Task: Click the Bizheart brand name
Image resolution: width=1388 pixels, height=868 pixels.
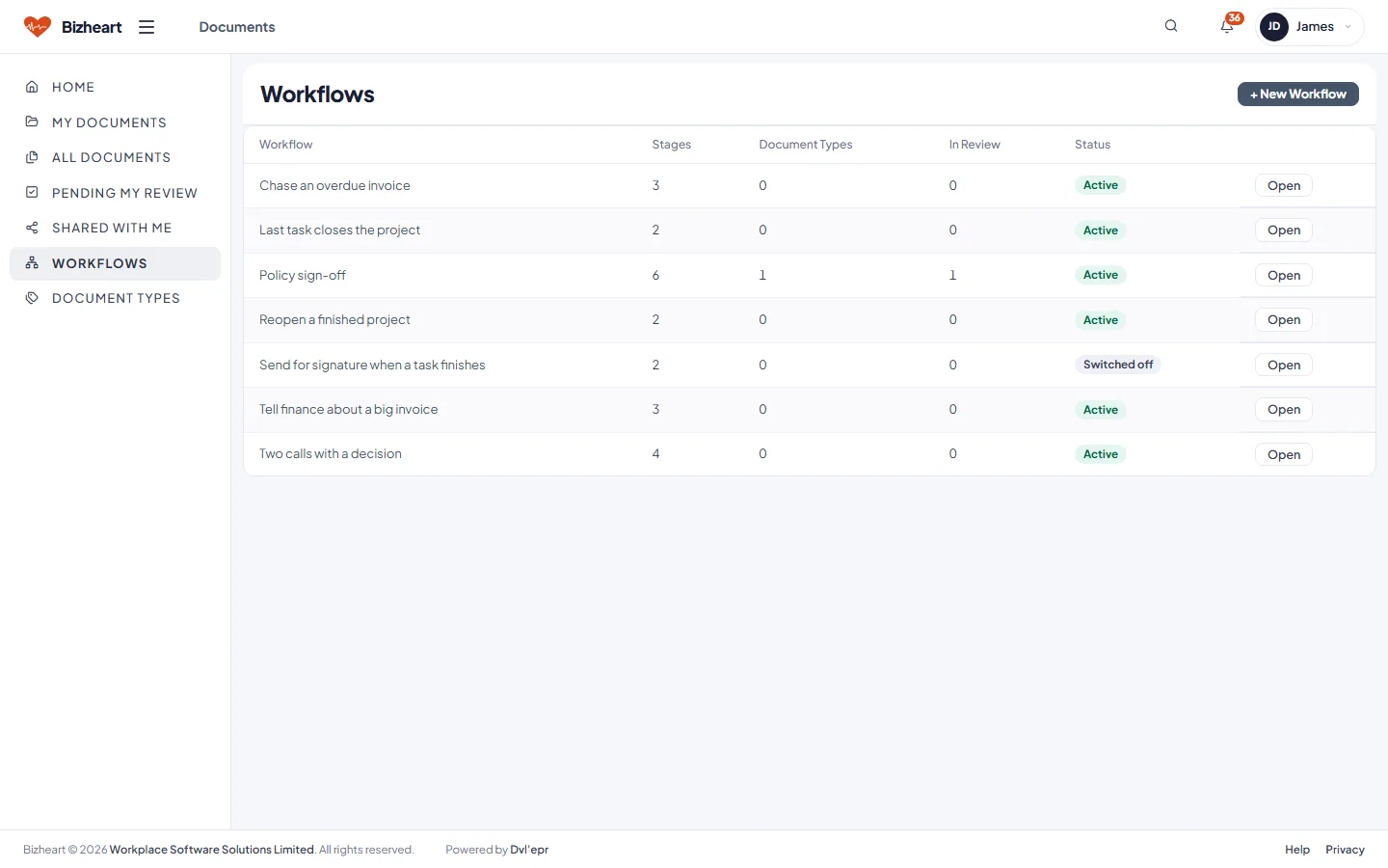Action: coord(92,27)
